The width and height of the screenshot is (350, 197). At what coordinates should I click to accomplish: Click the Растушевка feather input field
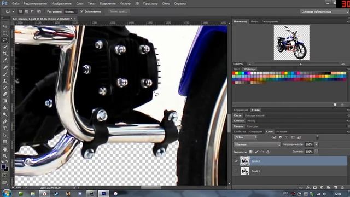pos(71,11)
